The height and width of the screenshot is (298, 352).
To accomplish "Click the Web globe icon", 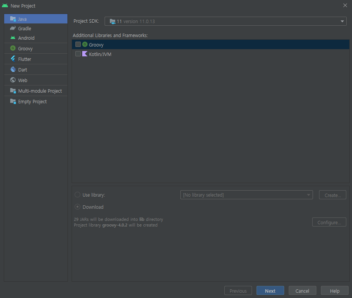I will click(x=13, y=80).
